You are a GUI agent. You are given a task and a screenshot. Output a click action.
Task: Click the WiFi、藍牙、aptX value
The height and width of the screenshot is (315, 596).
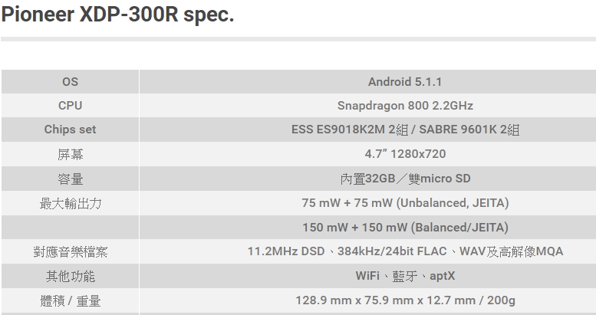pyautogui.click(x=405, y=276)
